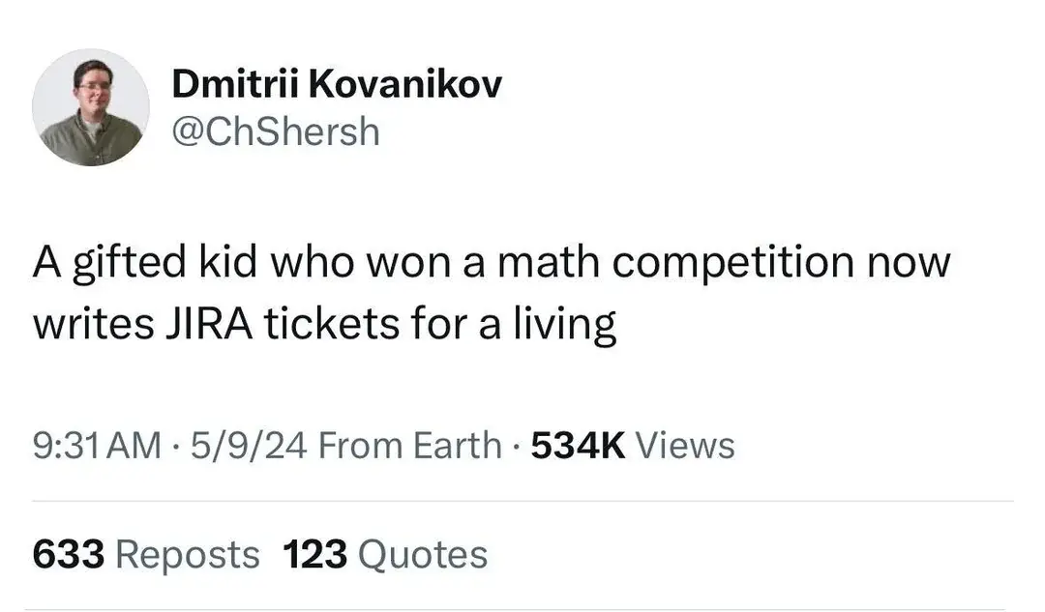Screen dimensions: 1045x612
Task: Click the Views label
Action: pos(685,446)
